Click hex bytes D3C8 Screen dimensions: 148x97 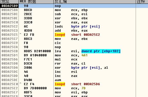28,64
